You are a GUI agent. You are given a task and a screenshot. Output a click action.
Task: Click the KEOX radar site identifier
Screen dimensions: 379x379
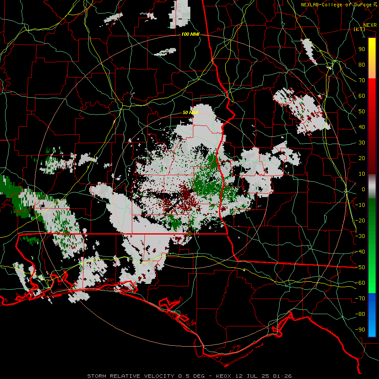click(224, 376)
